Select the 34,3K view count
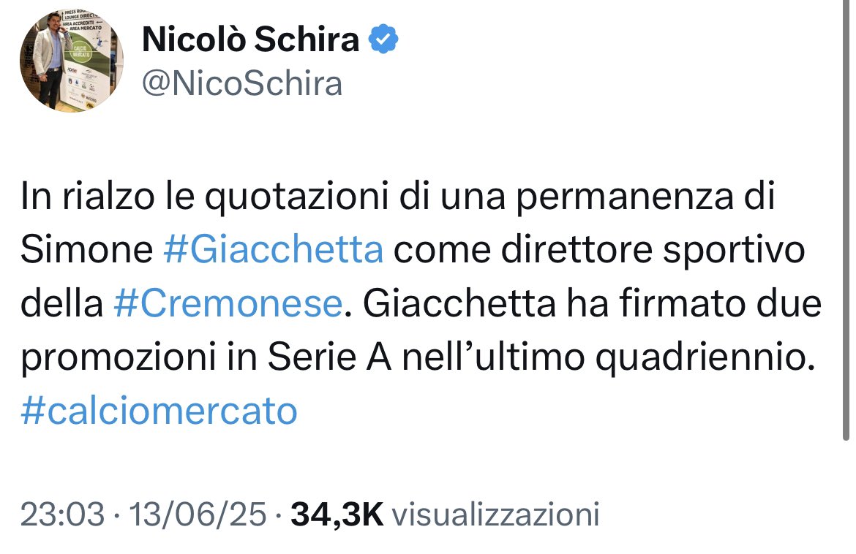 click(337, 515)
